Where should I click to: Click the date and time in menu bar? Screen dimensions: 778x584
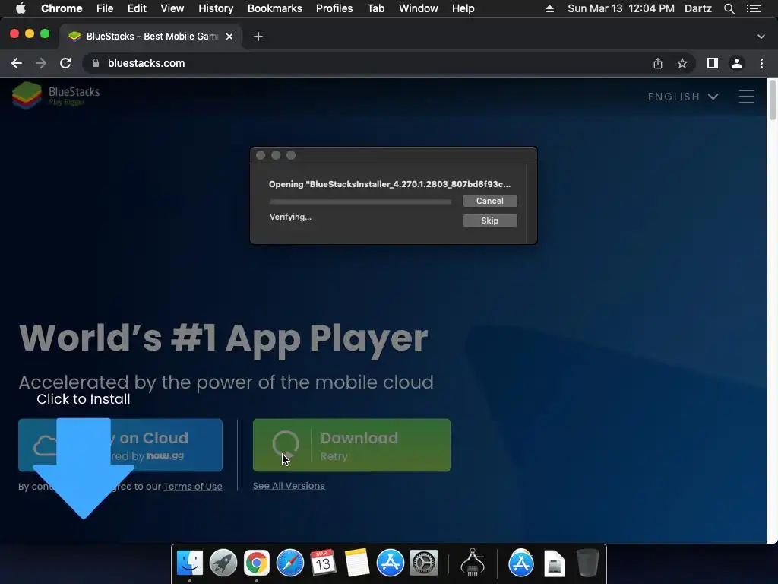tap(621, 8)
